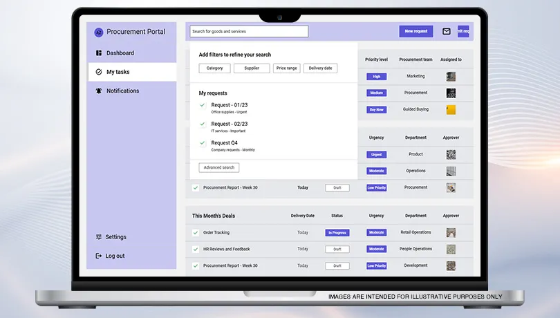Toggle the Order Tracking checkbox
Screen dimensions: 560x318
pyautogui.click(x=196, y=233)
